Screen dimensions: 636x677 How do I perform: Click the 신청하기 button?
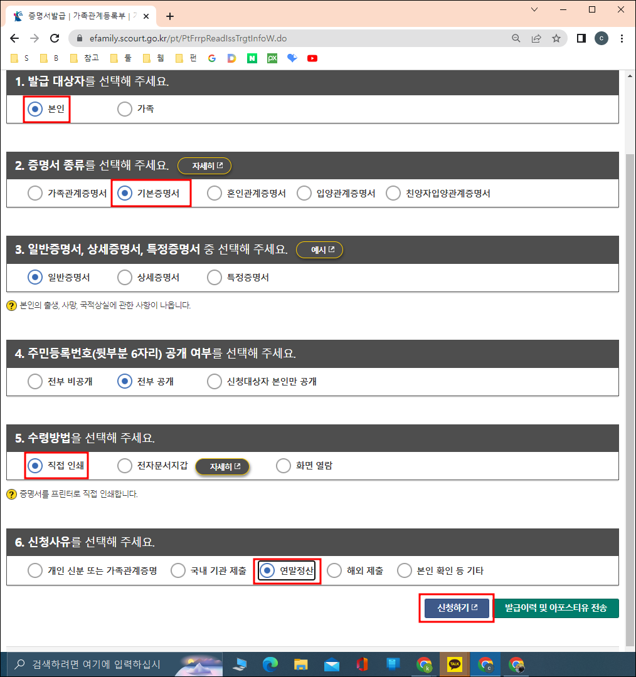[x=456, y=607]
